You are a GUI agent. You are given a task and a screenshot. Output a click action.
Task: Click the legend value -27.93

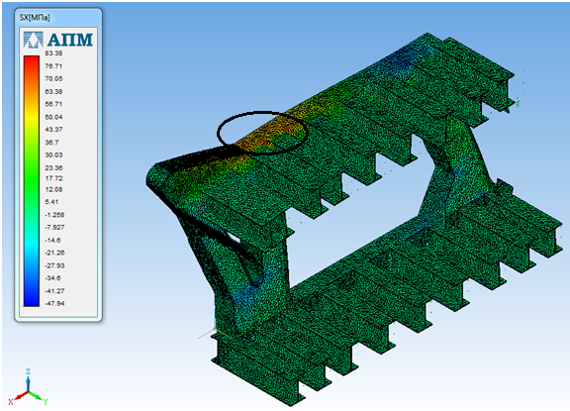tap(54, 265)
